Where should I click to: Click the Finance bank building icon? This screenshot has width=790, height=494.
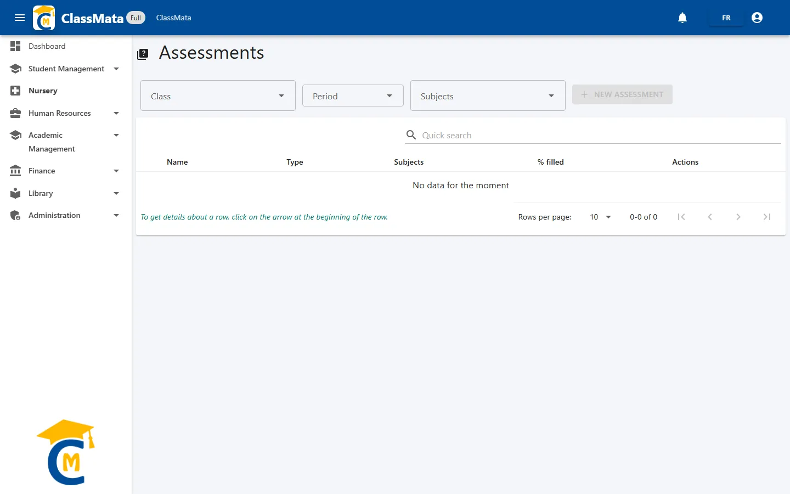(x=15, y=171)
